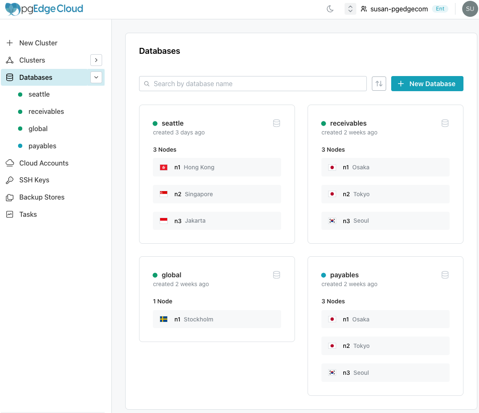The image size is (479, 413).
Task: Start creating a New Cluster
Action: pyautogui.click(x=38, y=43)
